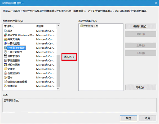The width and height of the screenshot is (159, 124).
Task: Select 服务 in the available snap-ins list
Action: (x=10, y=31)
